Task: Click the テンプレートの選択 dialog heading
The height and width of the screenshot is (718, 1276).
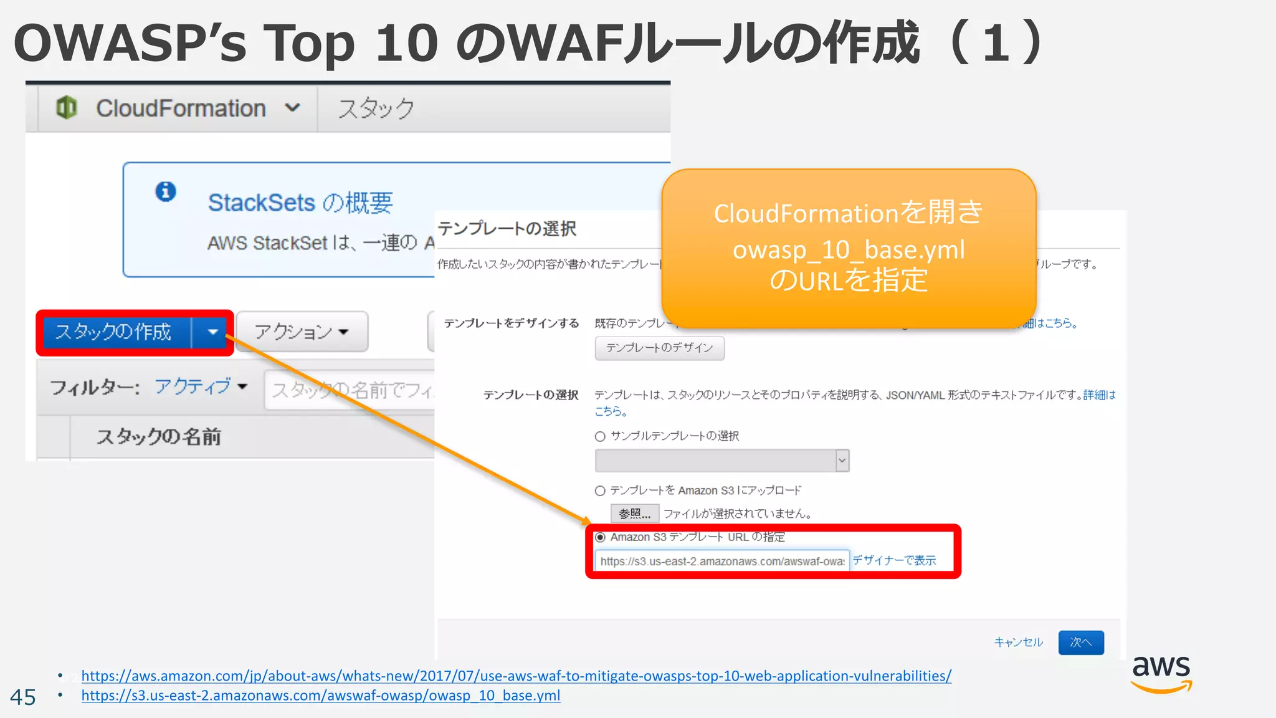Action: click(x=507, y=229)
